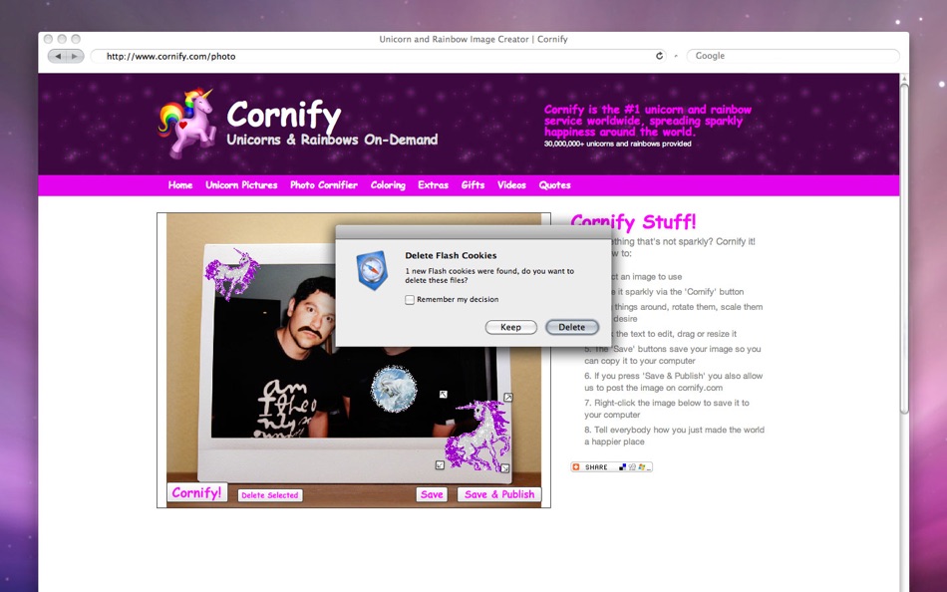
Task: Reload the page with the refresh icon
Action: click(659, 56)
